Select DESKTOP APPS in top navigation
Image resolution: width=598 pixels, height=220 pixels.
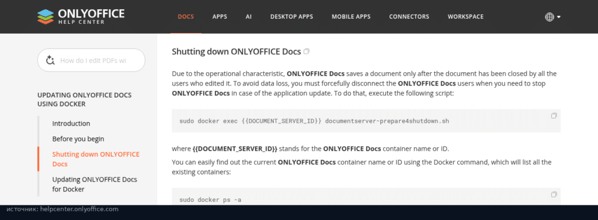[x=292, y=17]
